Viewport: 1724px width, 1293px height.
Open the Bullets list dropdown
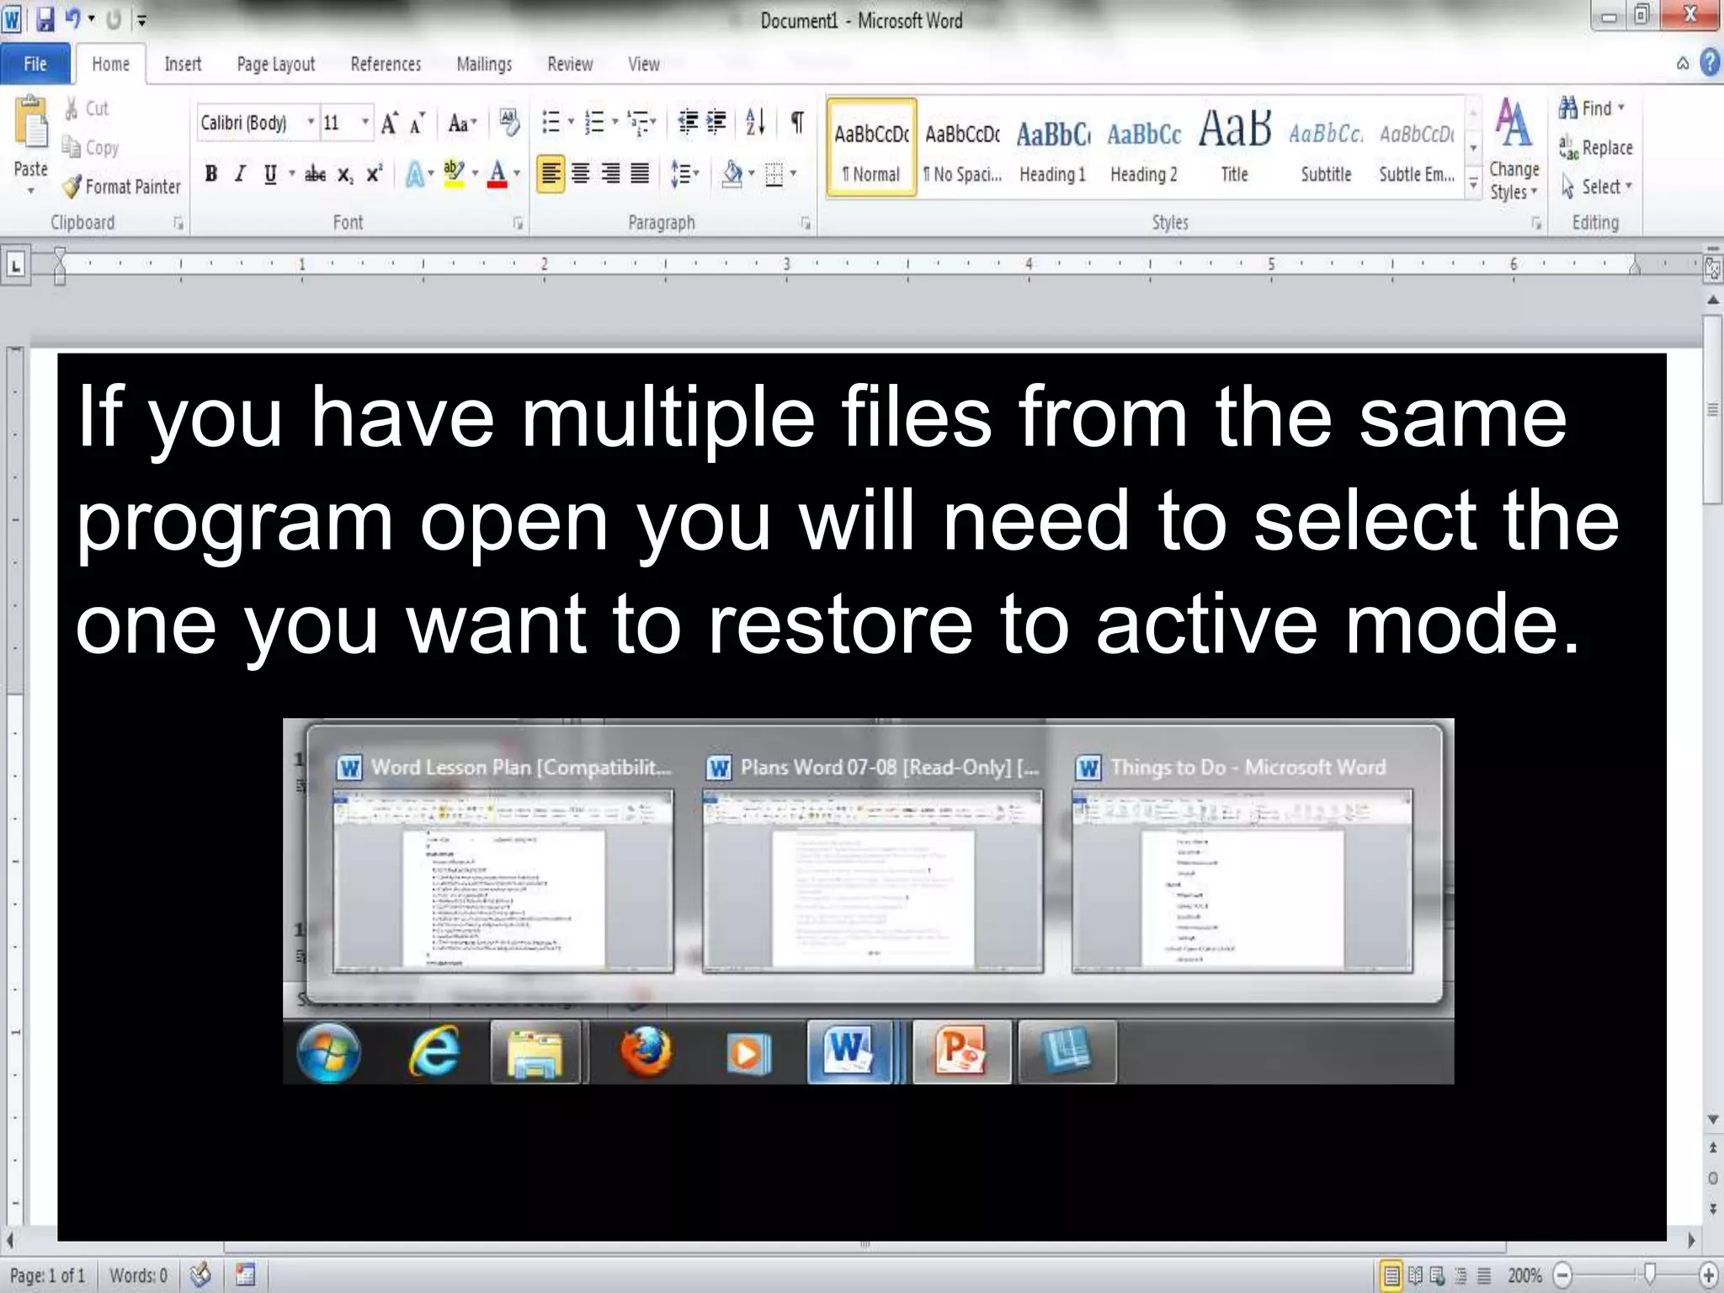pyautogui.click(x=571, y=123)
